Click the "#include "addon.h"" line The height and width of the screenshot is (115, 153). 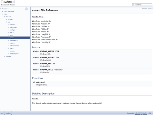tap(41, 24)
